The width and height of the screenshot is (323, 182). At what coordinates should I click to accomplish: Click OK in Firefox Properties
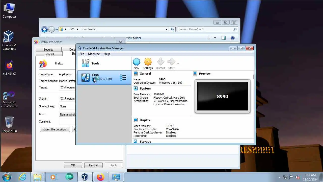(73, 165)
